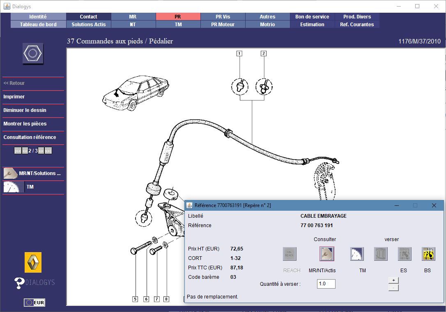The height and width of the screenshot is (312, 446).
Task: Switch to the Motrio tab
Action: coord(267,25)
